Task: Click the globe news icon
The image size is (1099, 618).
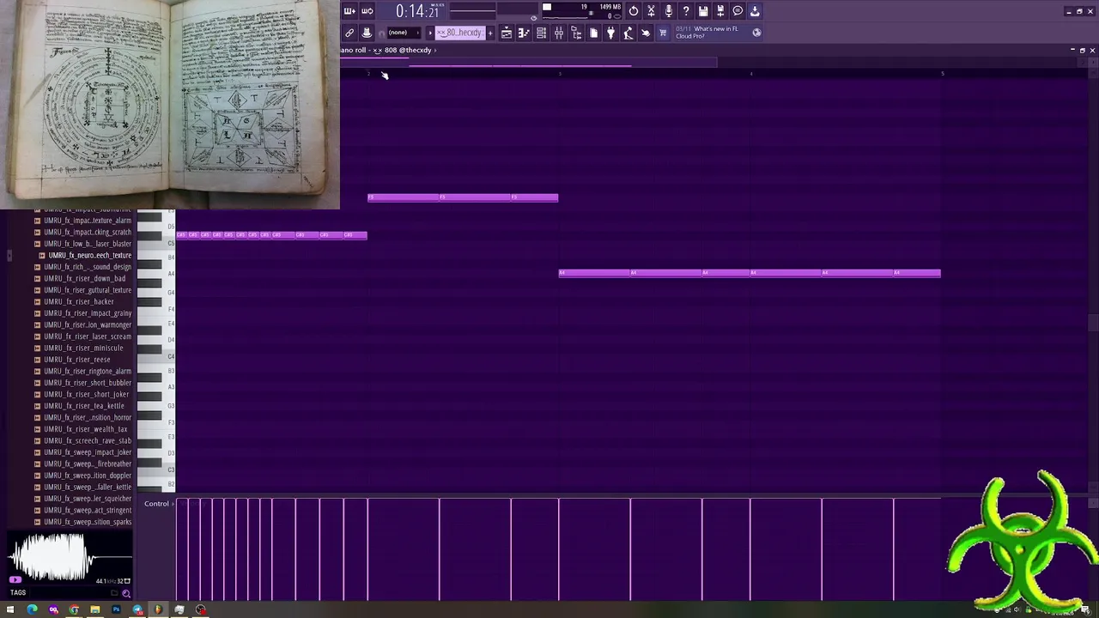Action: tap(756, 33)
